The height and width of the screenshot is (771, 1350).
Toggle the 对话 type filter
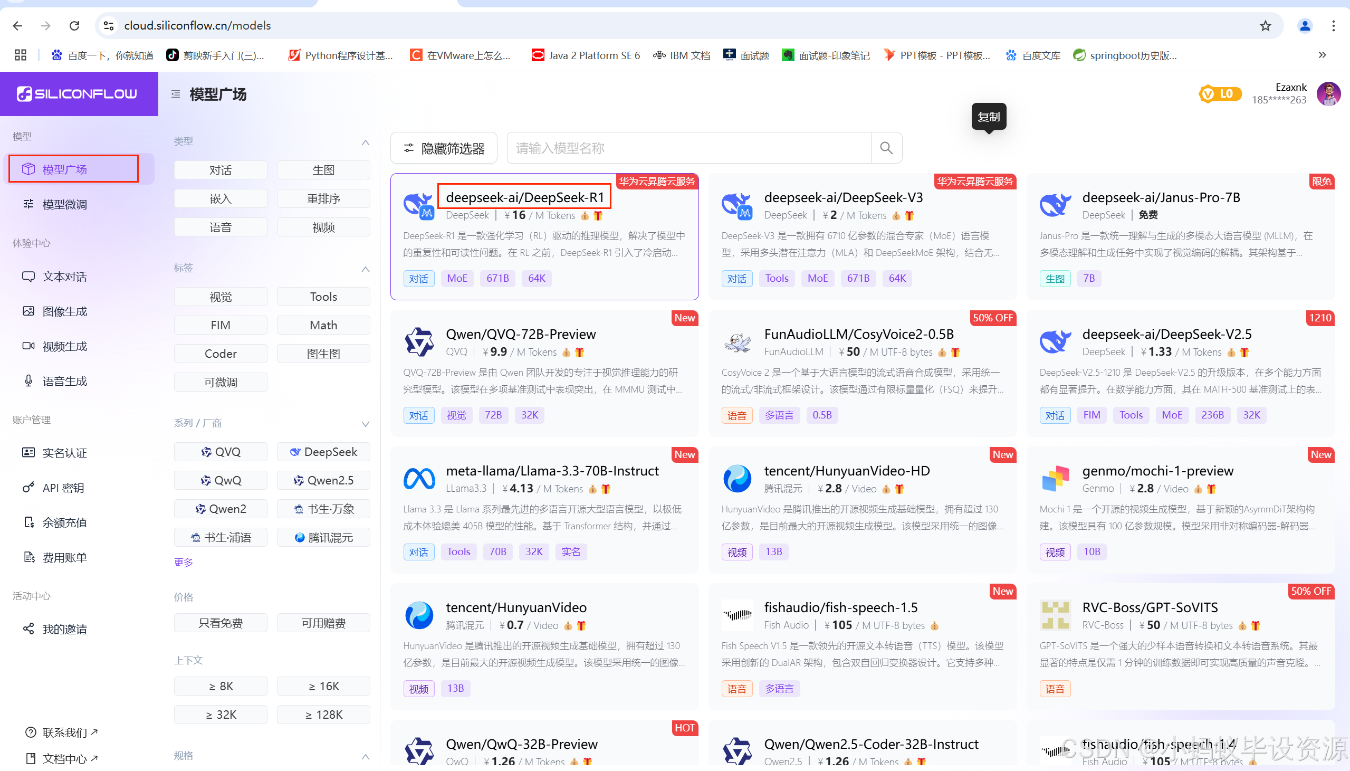point(220,170)
